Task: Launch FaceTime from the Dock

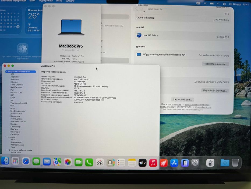Action: point(79,162)
